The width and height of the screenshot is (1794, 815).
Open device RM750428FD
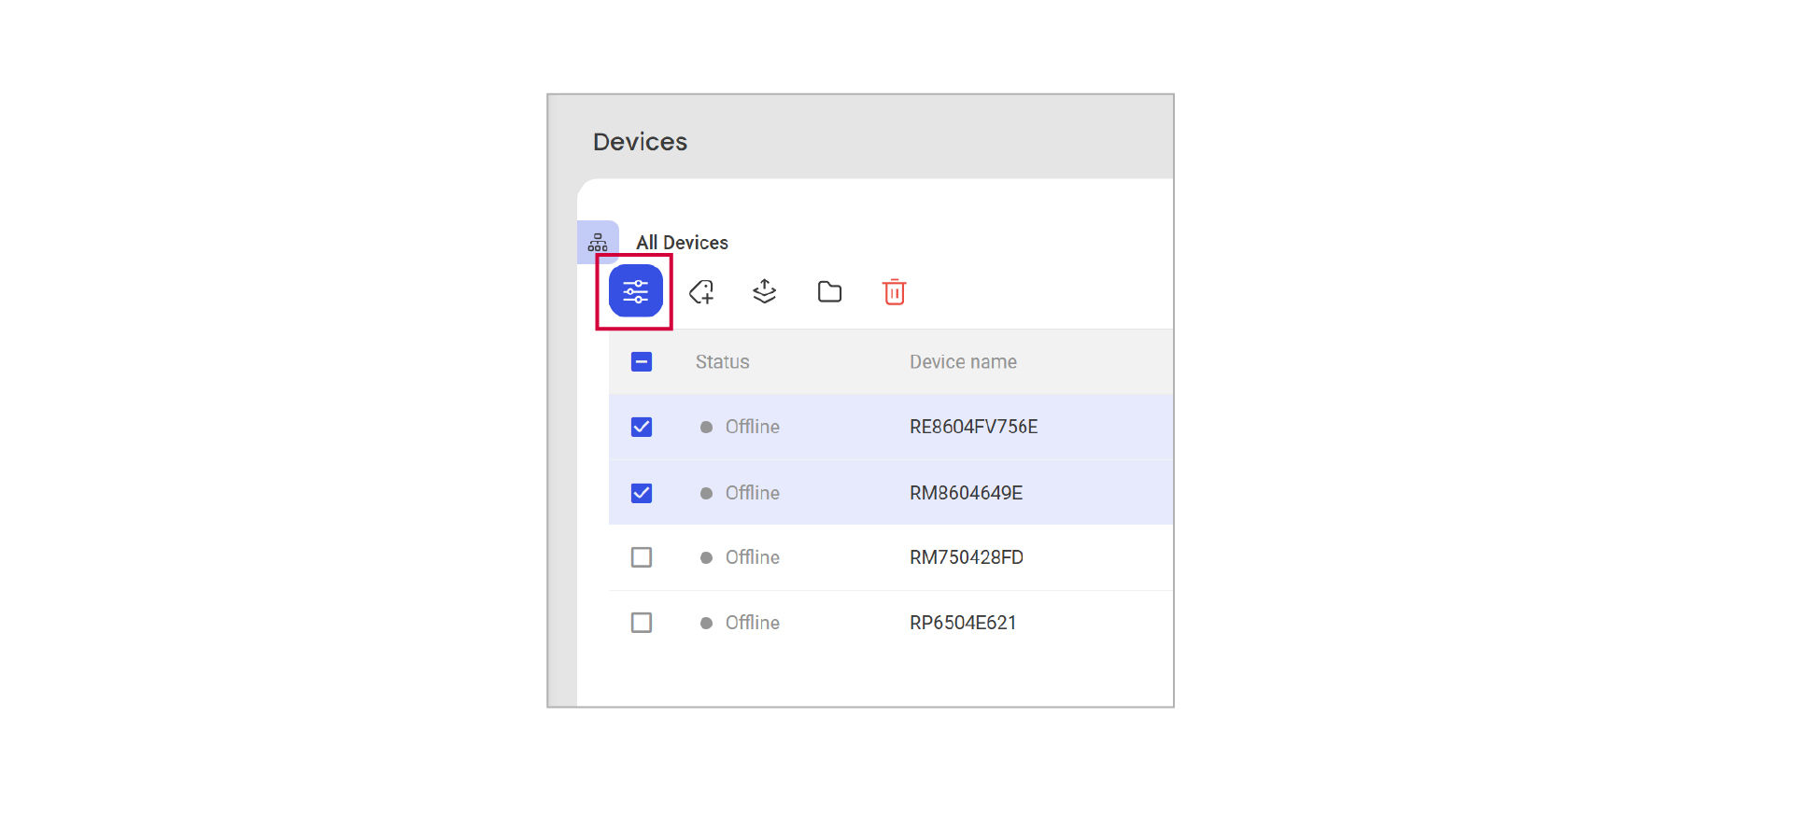[x=966, y=557]
